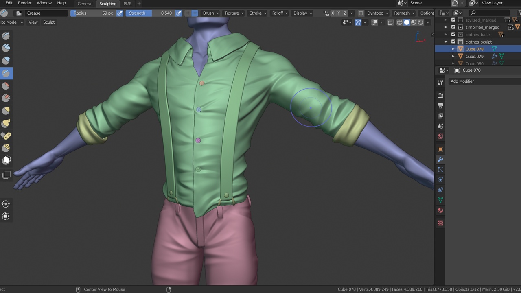Click Add Modifier button
This screenshot has width=521, height=293.
462,81
